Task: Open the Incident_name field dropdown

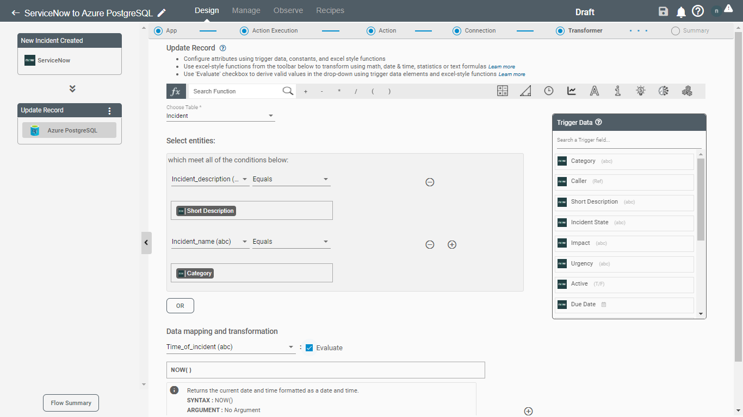Action: pyautogui.click(x=210, y=242)
